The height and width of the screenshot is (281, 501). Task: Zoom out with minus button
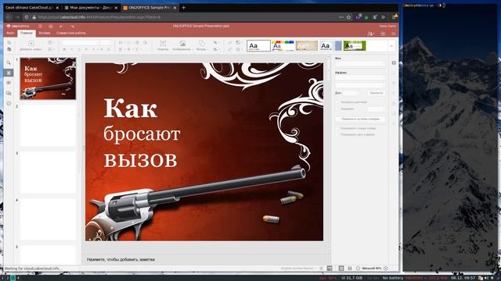pyautogui.click(x=358, y=269)
